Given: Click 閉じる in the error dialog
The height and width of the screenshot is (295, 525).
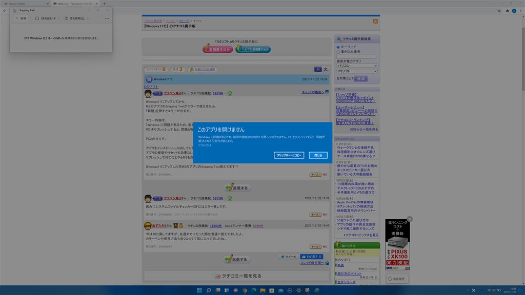Looking at the screenshot, I should pos(318,155).
